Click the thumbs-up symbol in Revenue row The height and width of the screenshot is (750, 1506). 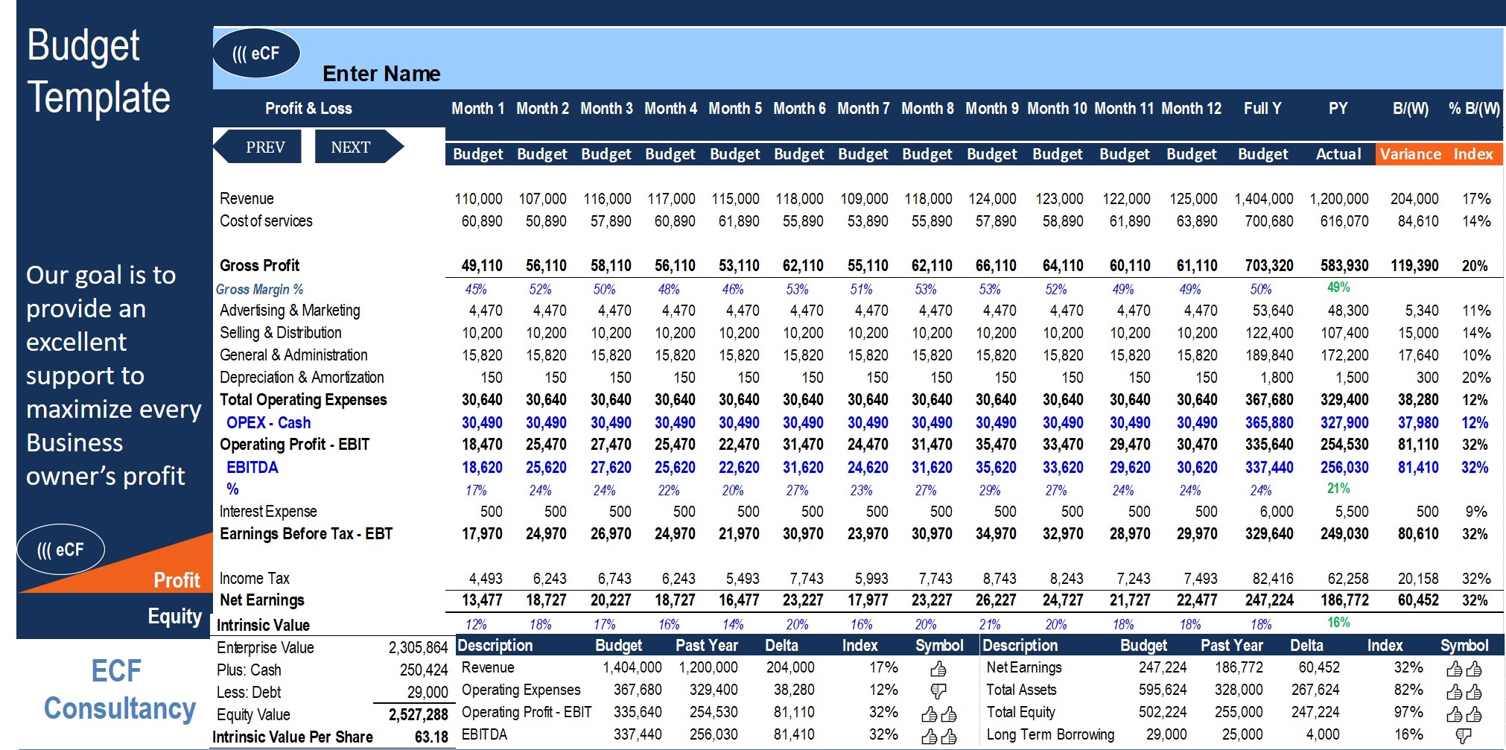[938, 668]
